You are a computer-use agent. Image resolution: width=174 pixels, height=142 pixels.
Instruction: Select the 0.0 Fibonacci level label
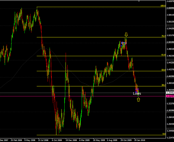164,134
